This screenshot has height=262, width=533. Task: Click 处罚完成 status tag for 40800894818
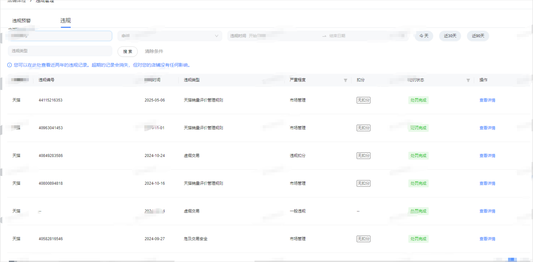pyautogui.click(x=418, y=183)
